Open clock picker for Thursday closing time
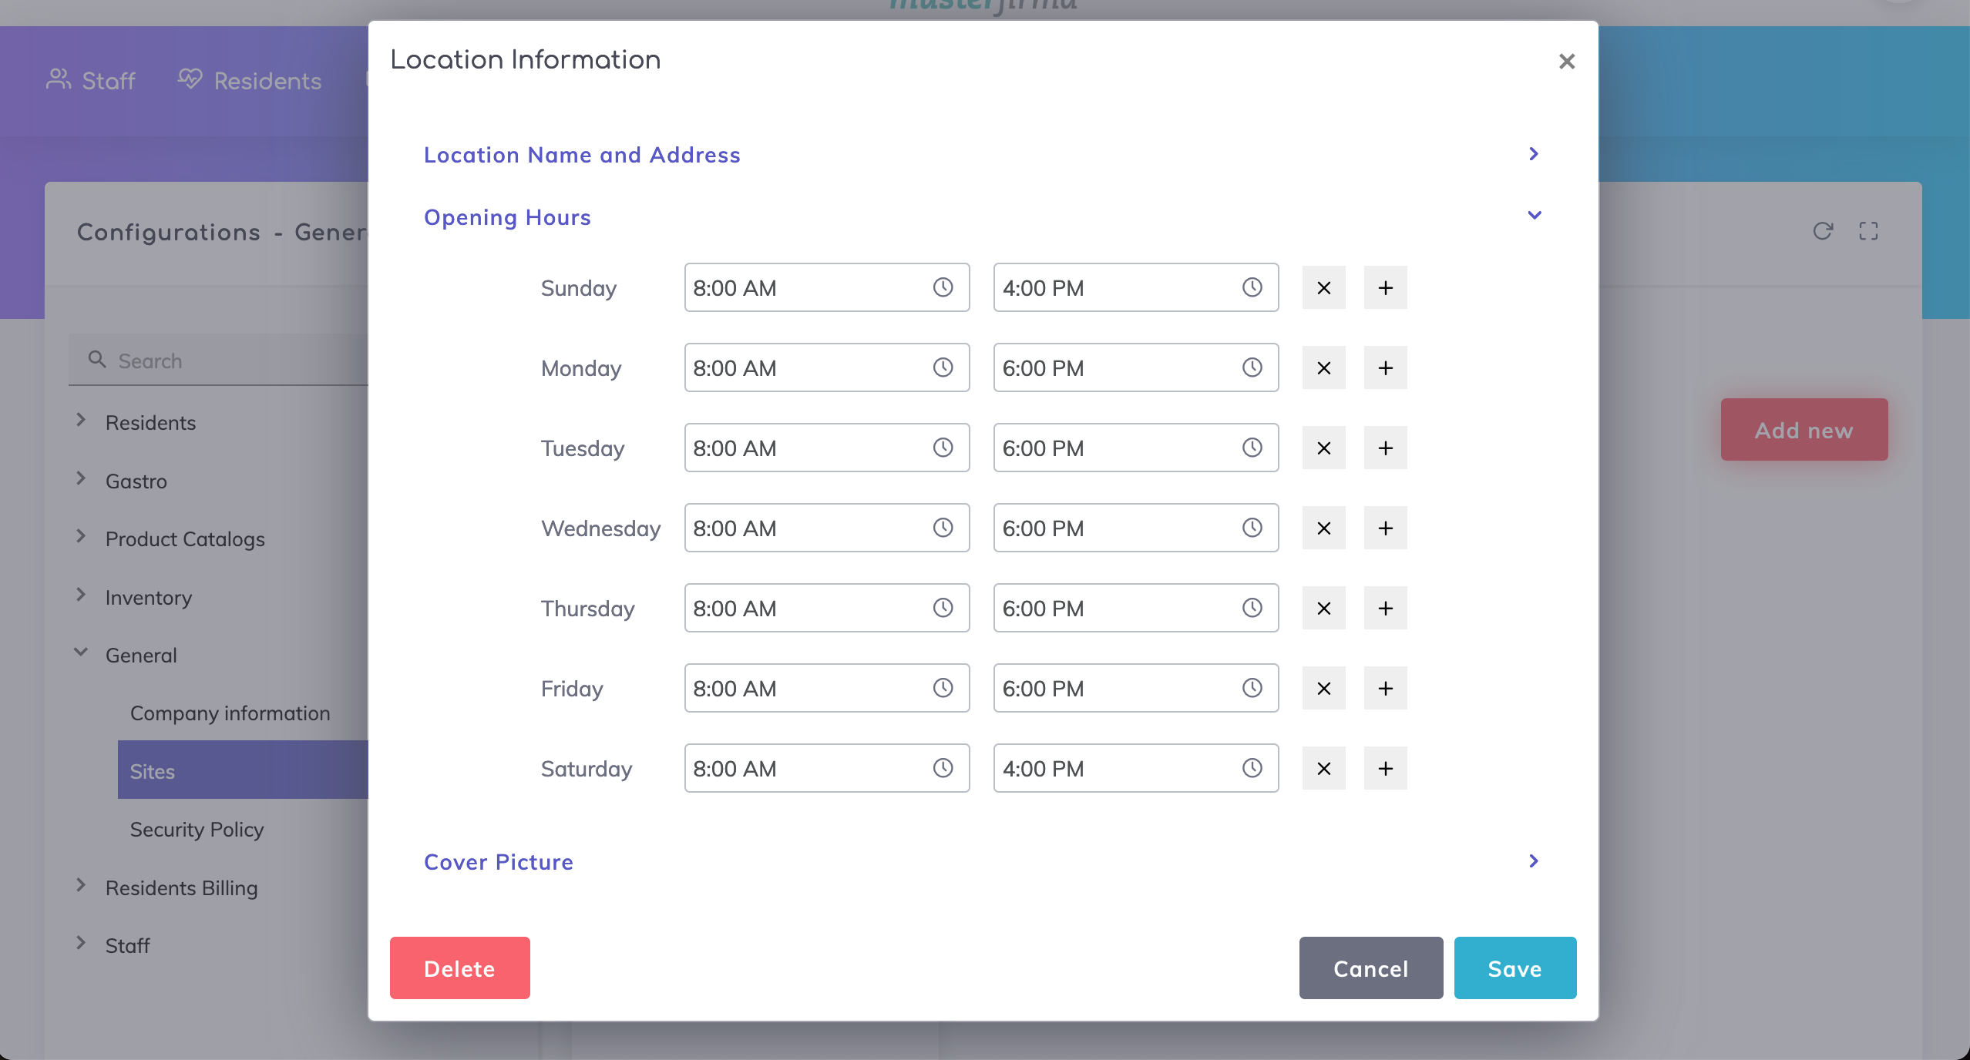 (x=1252, y=608)
